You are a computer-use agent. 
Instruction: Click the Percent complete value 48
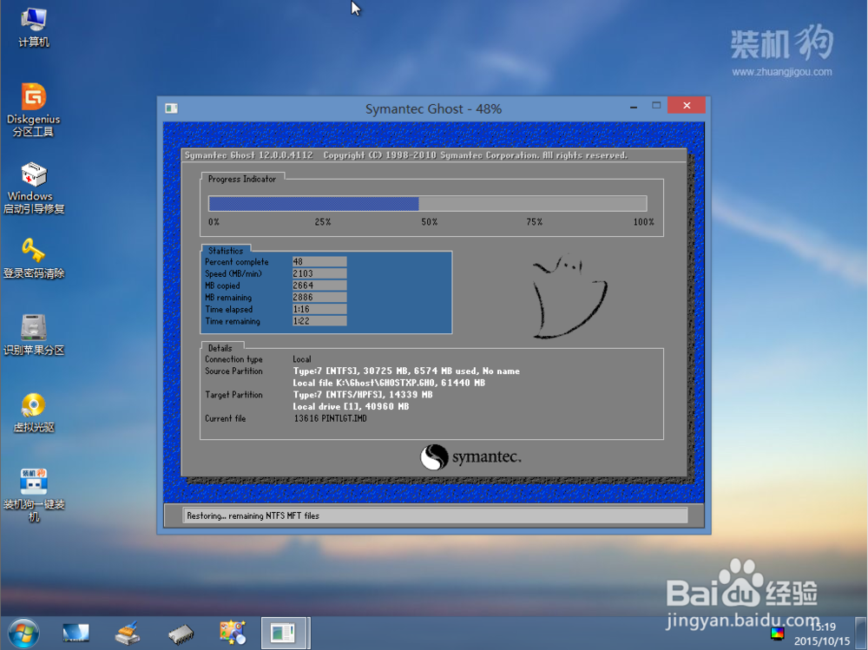(x=319, y=262)
